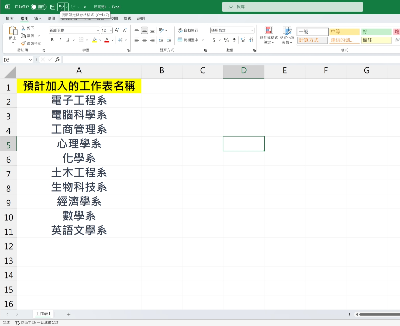Click the increase font size icon
400x326 pixels.
pos(117,30)
